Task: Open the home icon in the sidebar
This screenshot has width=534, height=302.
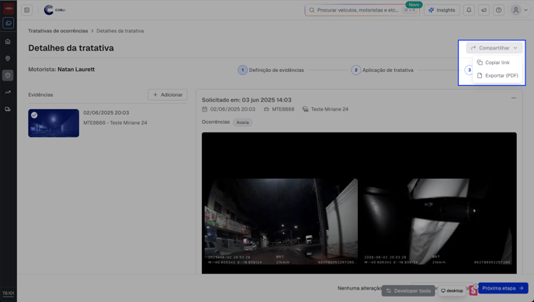Action: (x=8, y=42)
